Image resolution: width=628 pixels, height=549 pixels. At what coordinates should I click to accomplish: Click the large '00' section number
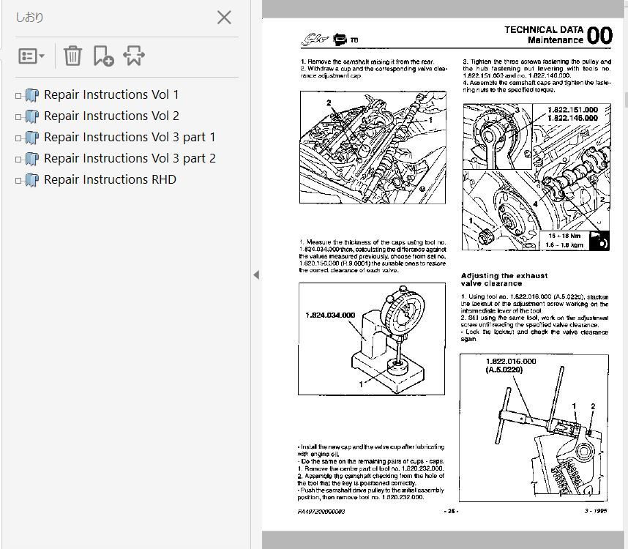599,35
